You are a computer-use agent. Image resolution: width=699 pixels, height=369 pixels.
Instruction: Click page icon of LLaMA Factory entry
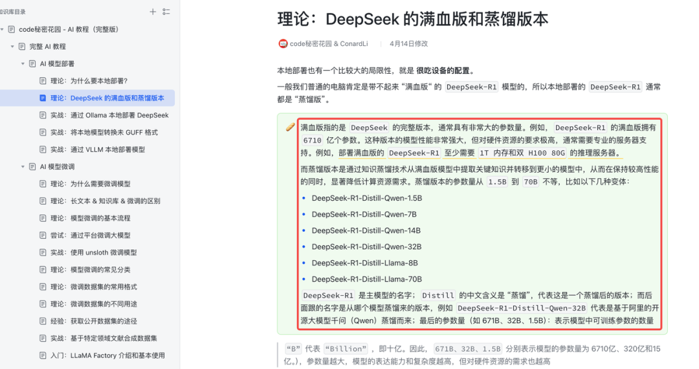point(43,355)
